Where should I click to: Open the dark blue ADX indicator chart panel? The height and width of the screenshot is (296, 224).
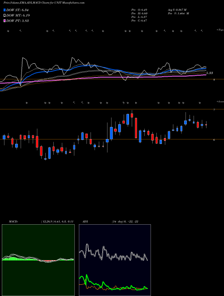[115, 260]
